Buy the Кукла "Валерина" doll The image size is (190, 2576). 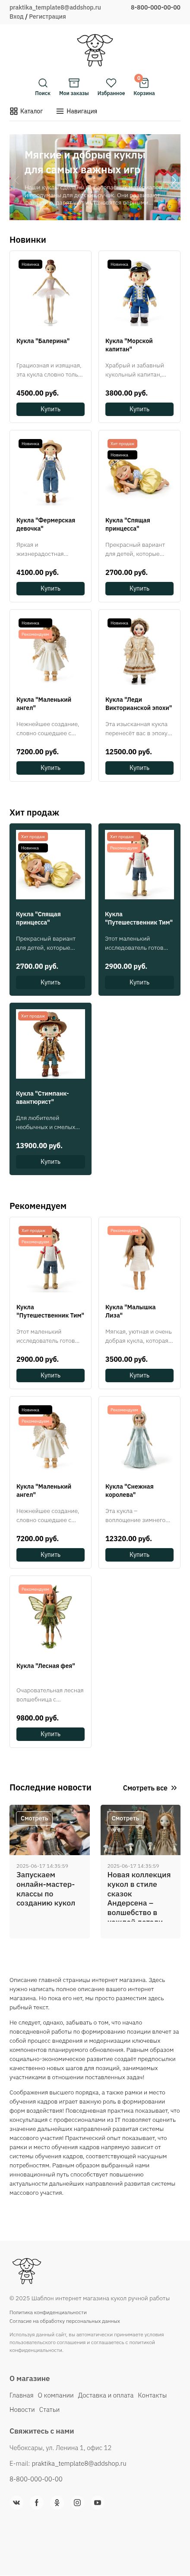50,409
